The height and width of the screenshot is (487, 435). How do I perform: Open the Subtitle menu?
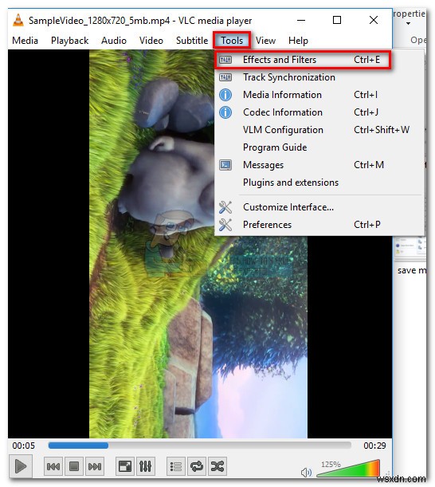click(192, 41)
